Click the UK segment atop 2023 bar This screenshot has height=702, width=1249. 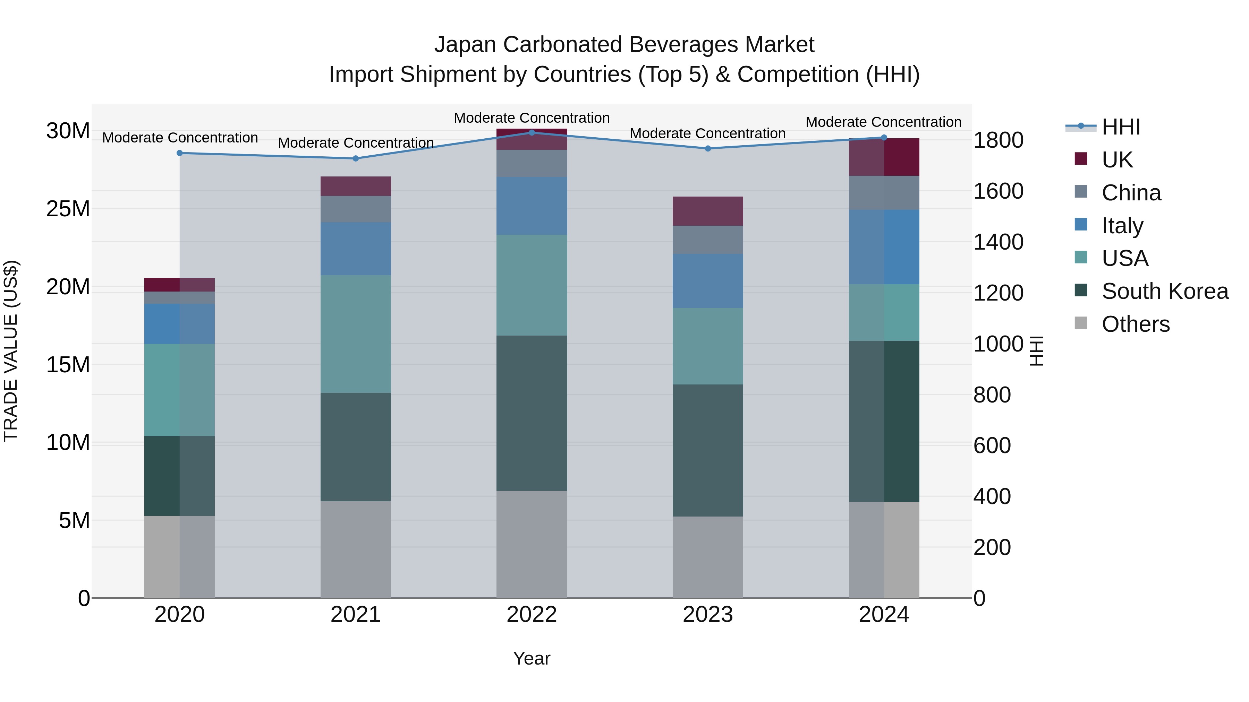click(707, 211)
